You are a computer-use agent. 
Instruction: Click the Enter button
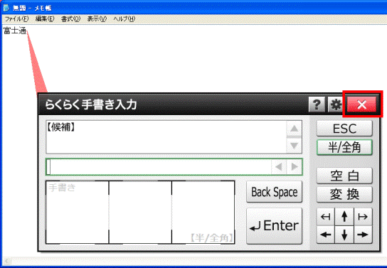coord(274,226)
